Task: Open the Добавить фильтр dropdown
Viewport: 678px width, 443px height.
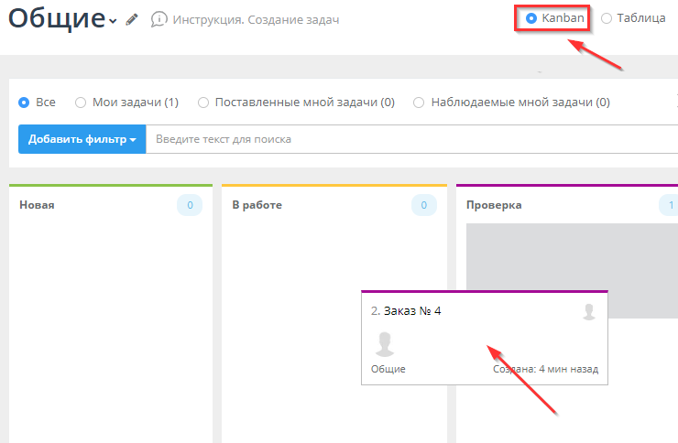Action: click(x=82, y=139)
